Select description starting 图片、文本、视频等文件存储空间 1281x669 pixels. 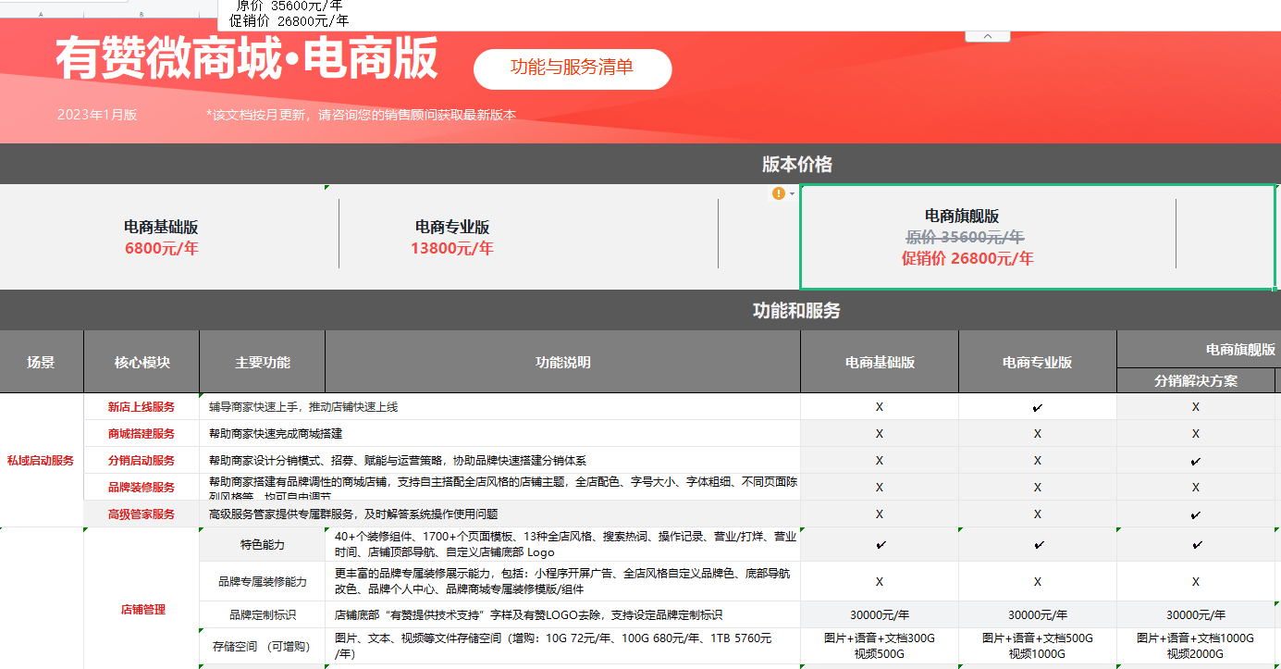point(562,646)
